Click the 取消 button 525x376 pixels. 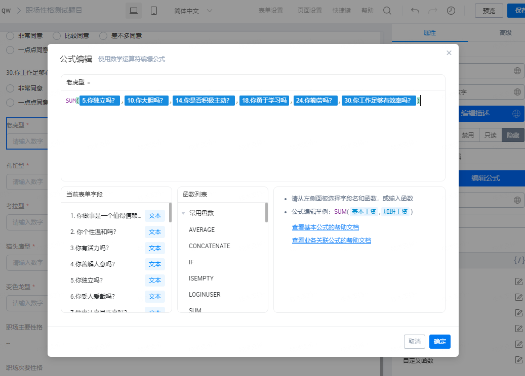point(415,342)
